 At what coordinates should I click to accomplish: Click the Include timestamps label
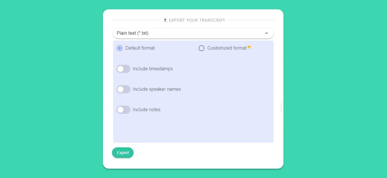point(153,69)
